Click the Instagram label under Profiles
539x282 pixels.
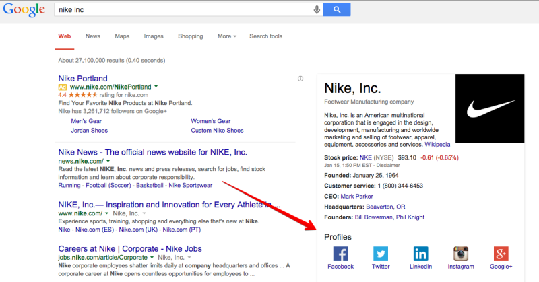[x=461, y=267]
